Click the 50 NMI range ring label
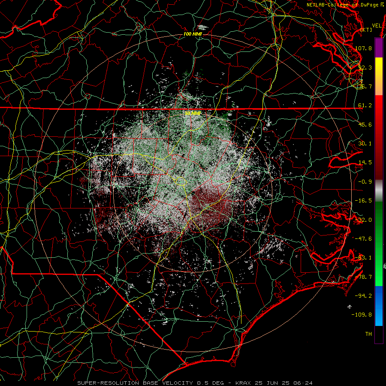 coord(193,113)
